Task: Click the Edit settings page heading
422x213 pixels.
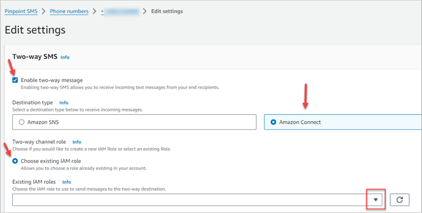Action: tap(35, 30)
